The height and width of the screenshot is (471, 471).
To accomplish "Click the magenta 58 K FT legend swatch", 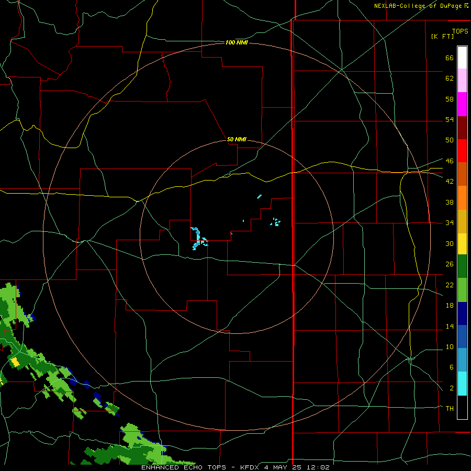I will click(462, 104).
